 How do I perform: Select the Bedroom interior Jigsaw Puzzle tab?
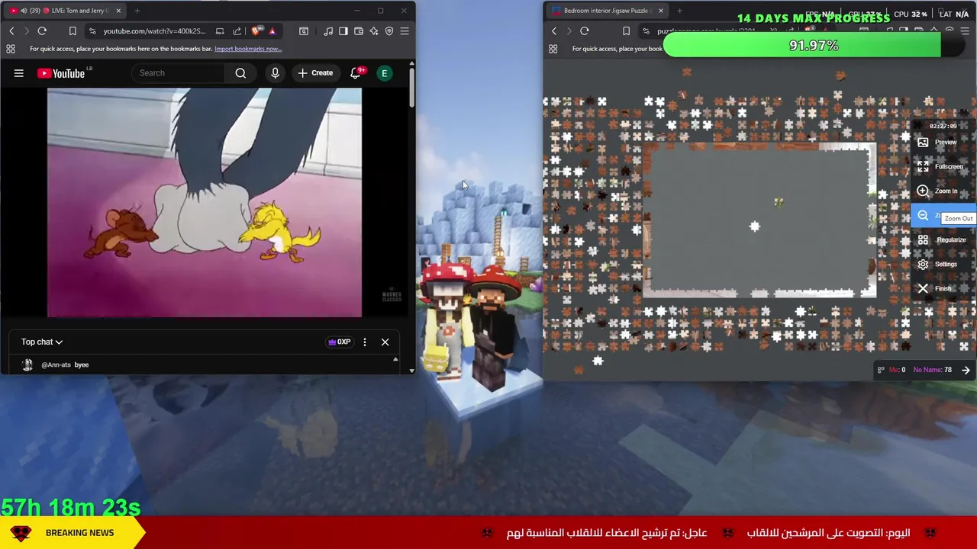tap(607, 11)
